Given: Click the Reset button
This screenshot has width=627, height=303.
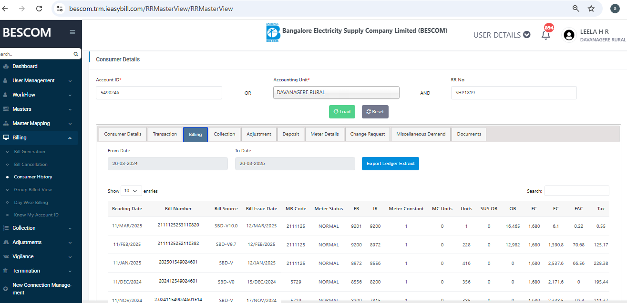Looking at the screenshot, I should pyautogui.click(x=375, y=112).
